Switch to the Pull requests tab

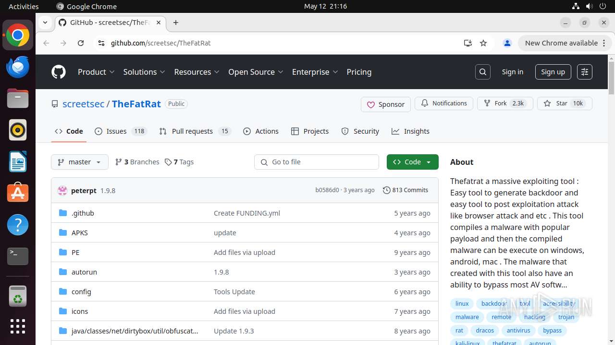(x=195, y=131)
